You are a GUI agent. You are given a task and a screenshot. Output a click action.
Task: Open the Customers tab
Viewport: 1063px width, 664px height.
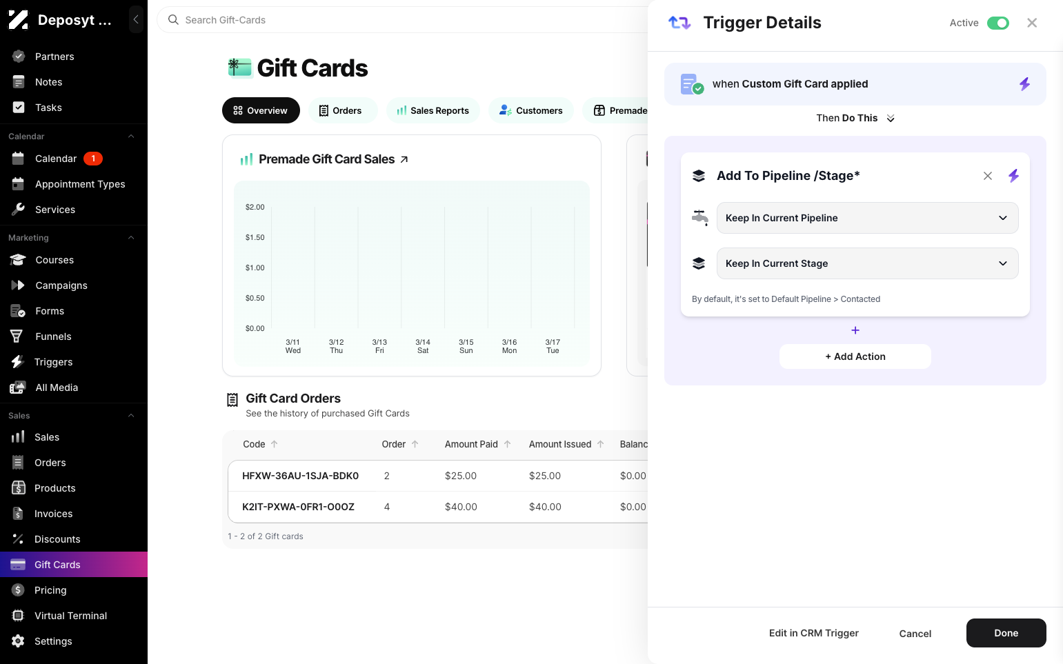click(x=531, y=110)
